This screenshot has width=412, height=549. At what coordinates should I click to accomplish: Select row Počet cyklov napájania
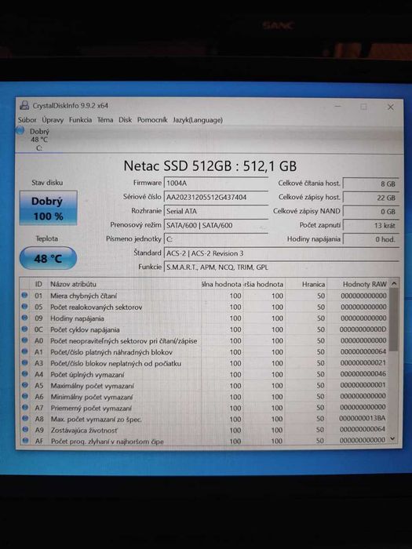pos(205,329)
